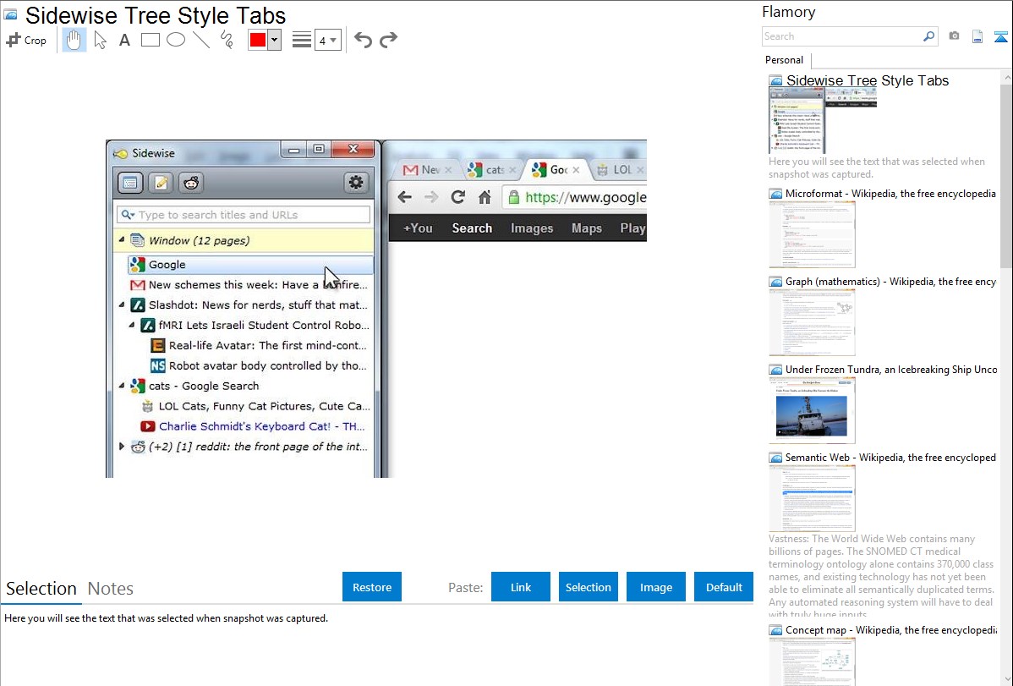Click the Flamory search field
The image size is (1013, 686).
[x=842, y=36]
